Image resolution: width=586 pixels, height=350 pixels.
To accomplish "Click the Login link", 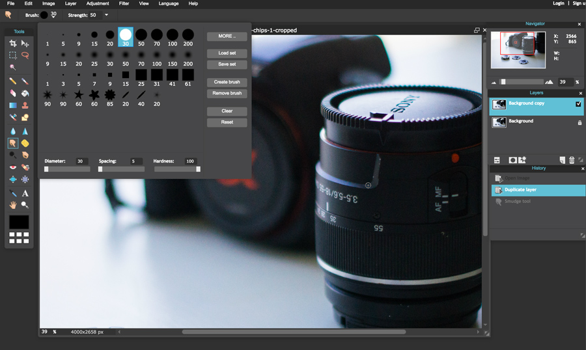I will tap(559, 3).
